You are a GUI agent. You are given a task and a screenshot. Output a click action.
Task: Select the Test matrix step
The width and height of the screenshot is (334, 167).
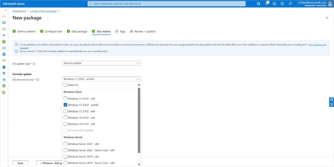coord(101,31)
